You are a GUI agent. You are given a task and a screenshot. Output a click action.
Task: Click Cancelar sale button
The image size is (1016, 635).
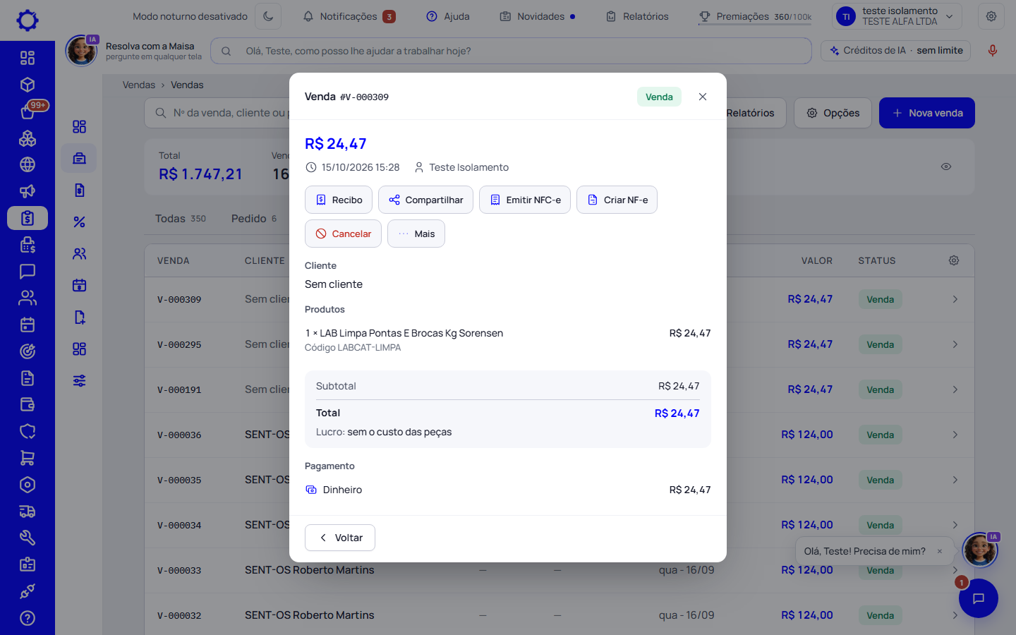tap(343, 234)
